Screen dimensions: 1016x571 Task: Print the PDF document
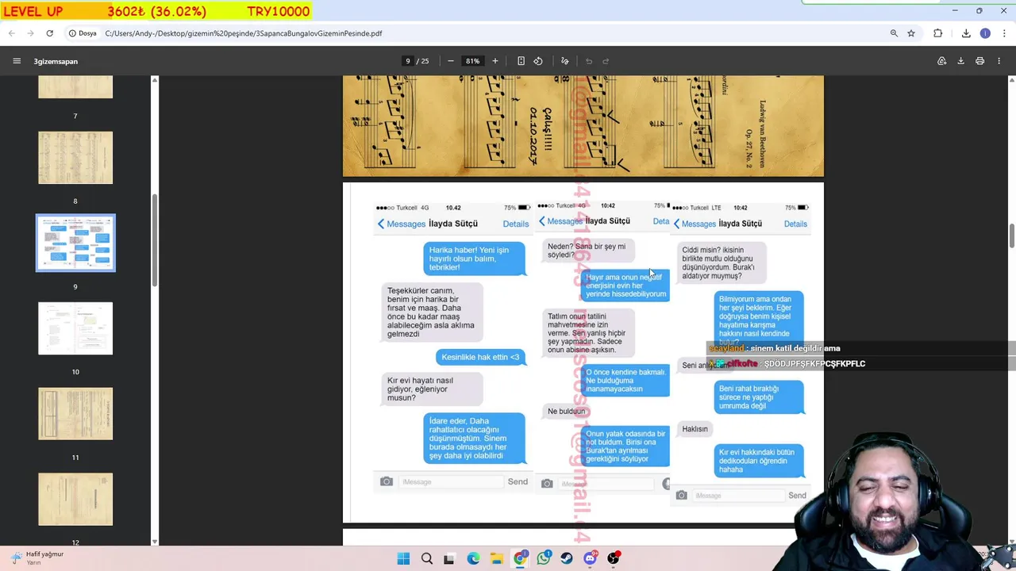pyautogui.click(x=980, y=61)
